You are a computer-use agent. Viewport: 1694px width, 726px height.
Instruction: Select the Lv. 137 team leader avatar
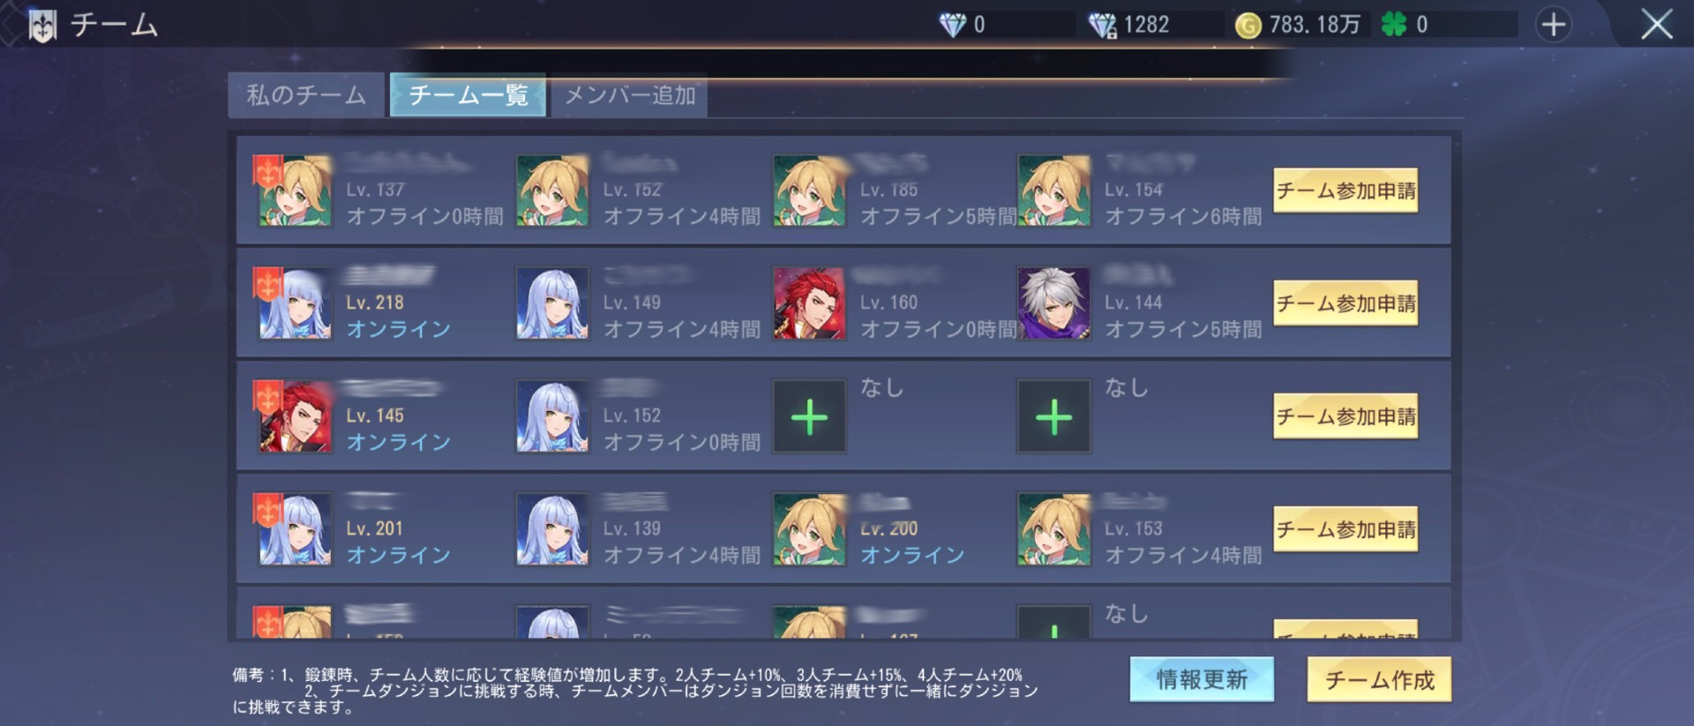point(295,191)
